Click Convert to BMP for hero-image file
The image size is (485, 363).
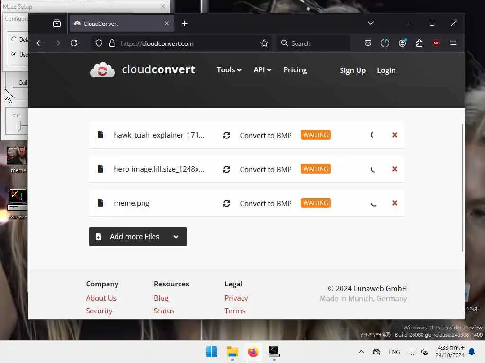pyautogui.click(x=266, y=170)
